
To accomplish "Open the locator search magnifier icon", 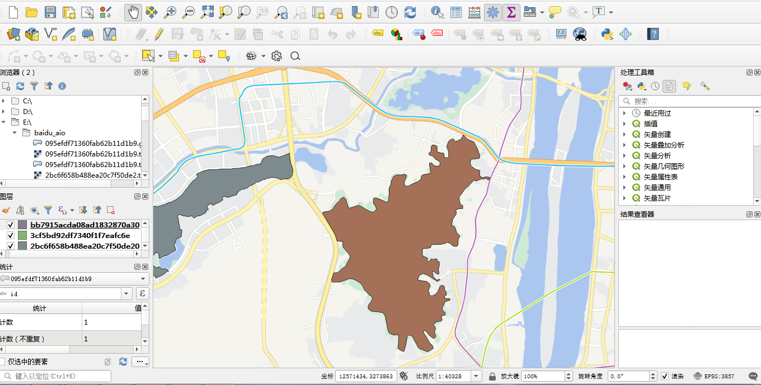I will click(295, 56).
